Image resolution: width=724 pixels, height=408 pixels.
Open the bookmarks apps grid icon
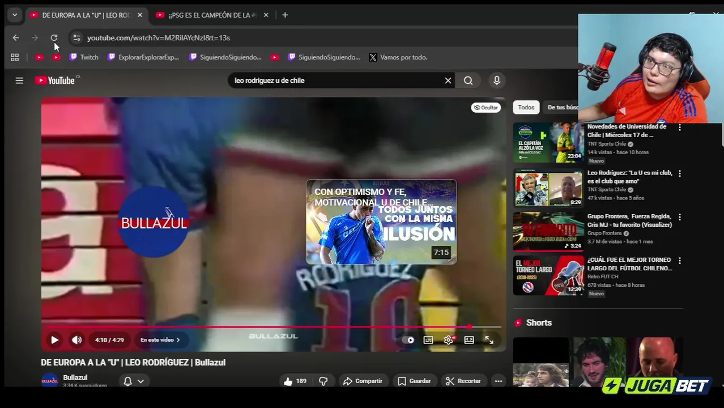pos(15,57)
